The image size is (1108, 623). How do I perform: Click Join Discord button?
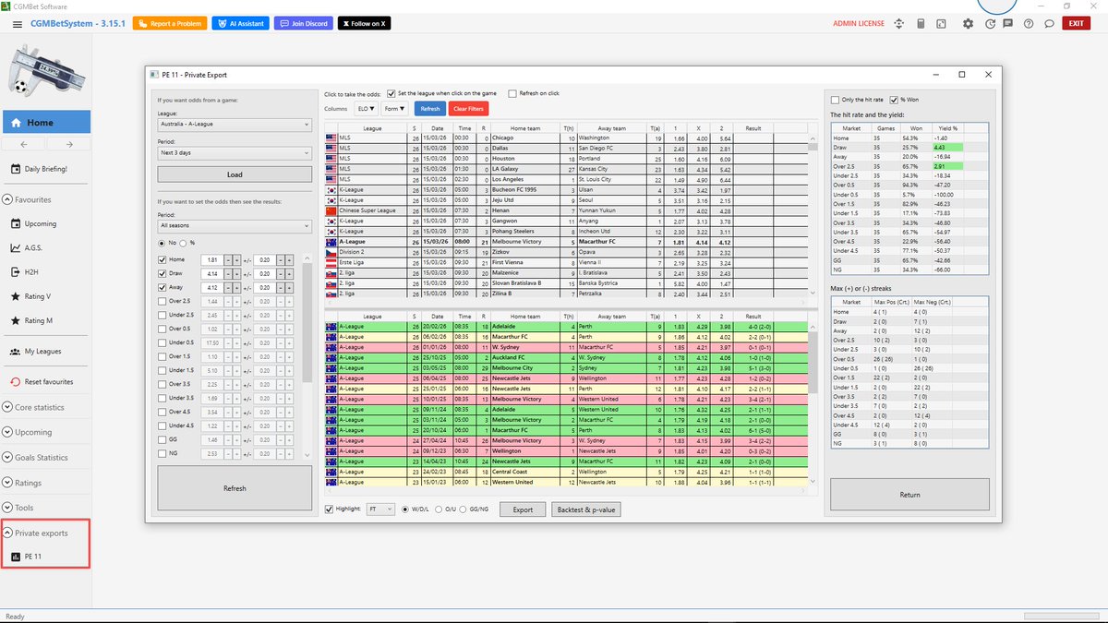pos(302,23)
